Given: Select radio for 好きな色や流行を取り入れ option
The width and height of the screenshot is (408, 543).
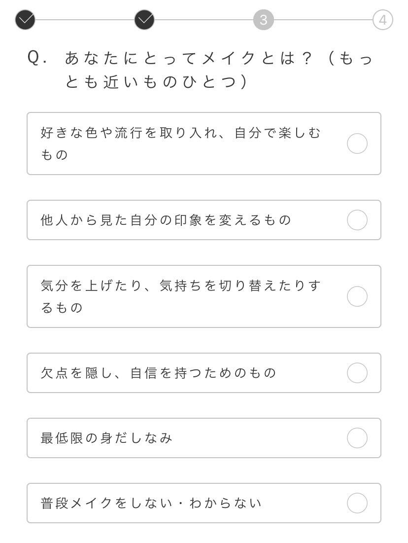Looking at the screenshot, I should pyautogui.click(x=357, y=144).
